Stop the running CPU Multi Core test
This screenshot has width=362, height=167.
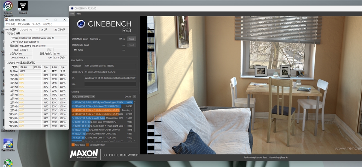pos(132,39)
